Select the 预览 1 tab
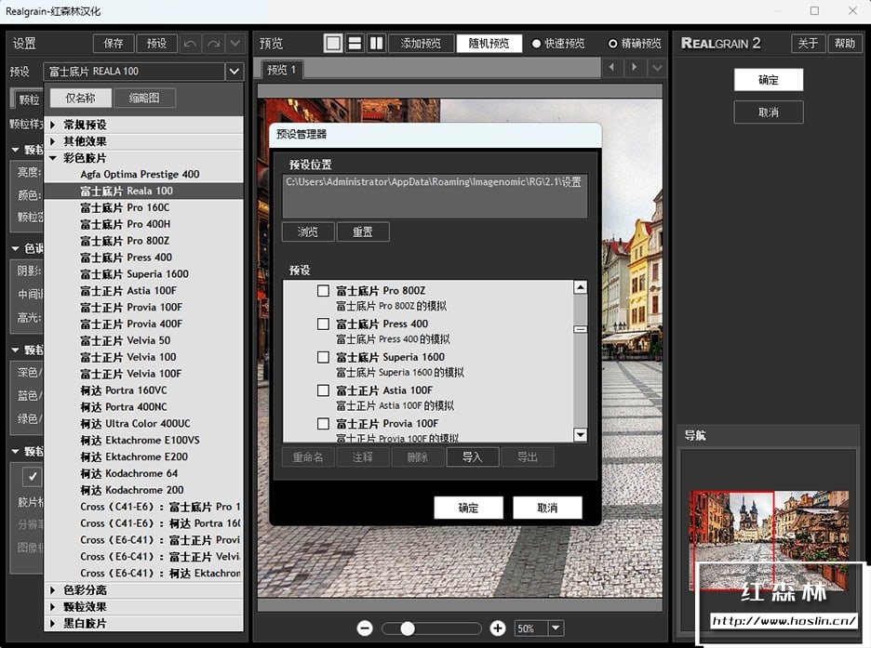The height and width of the screenshot is (648, 871). coord(281,70)
